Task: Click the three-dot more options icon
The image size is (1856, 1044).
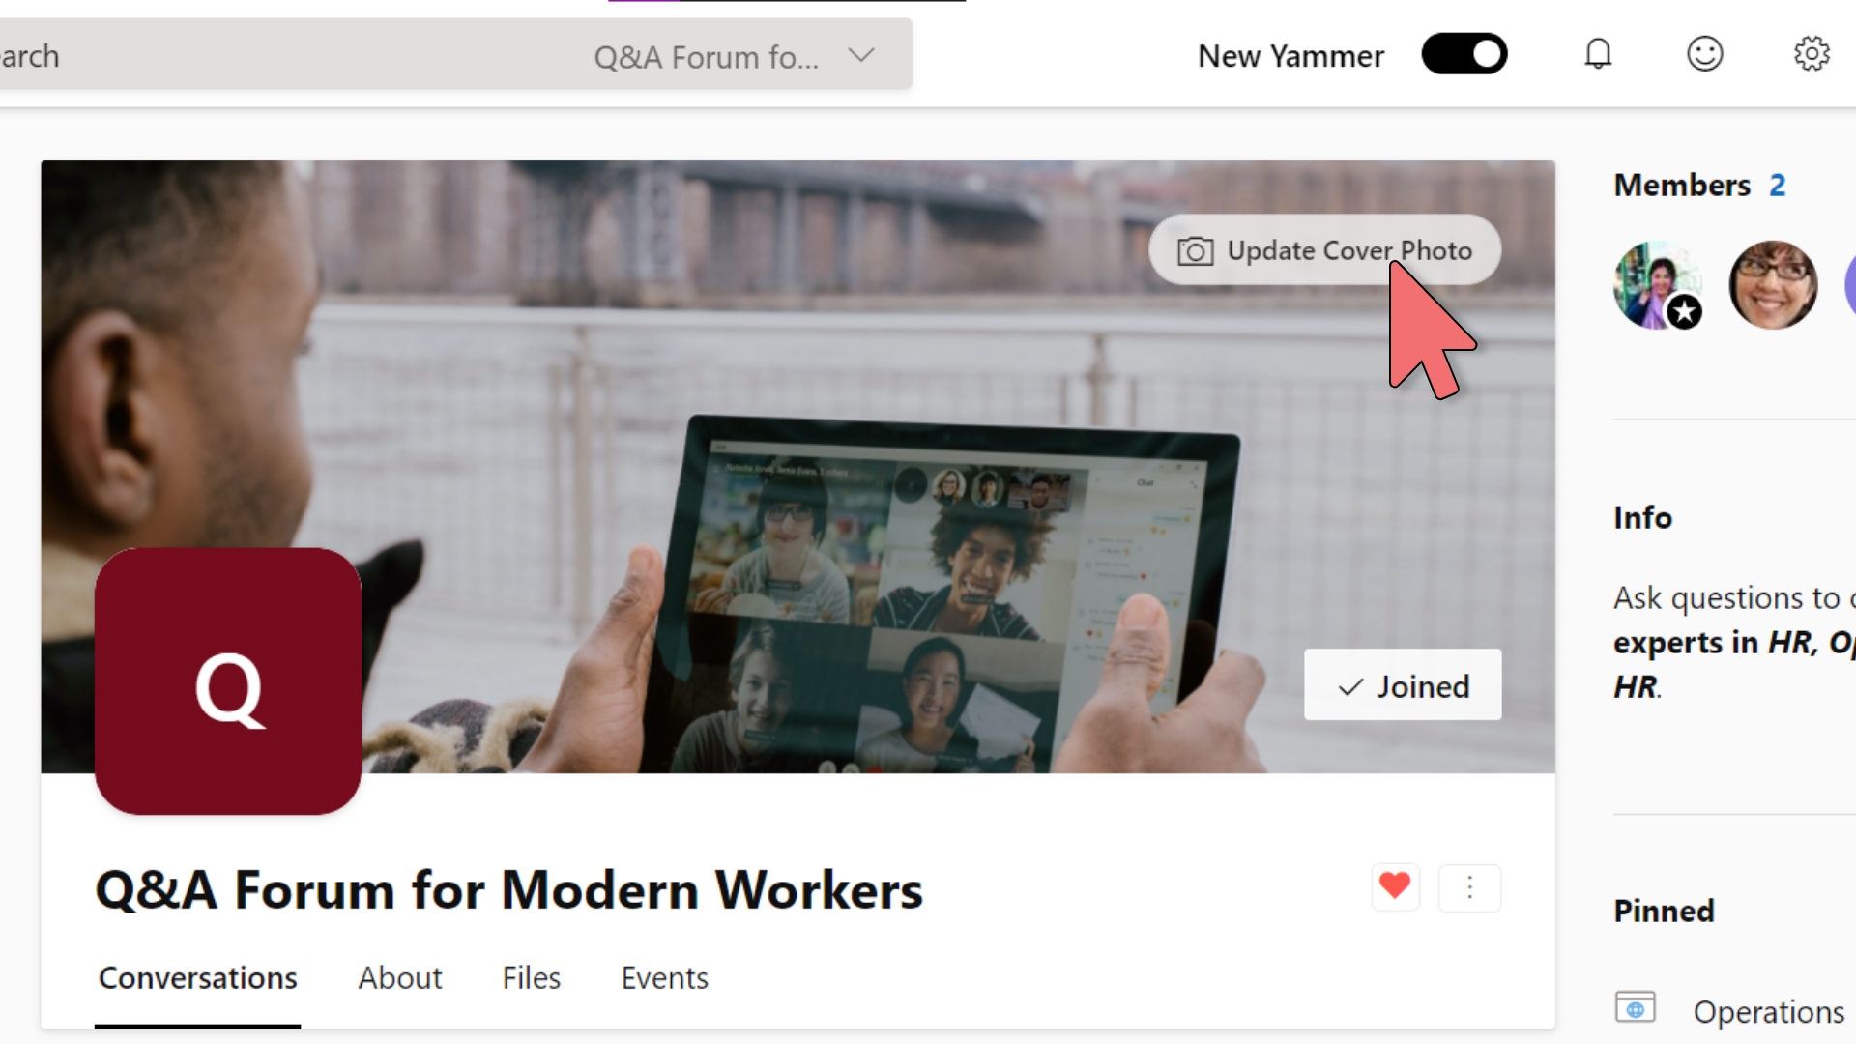Action: [1467, 885]
